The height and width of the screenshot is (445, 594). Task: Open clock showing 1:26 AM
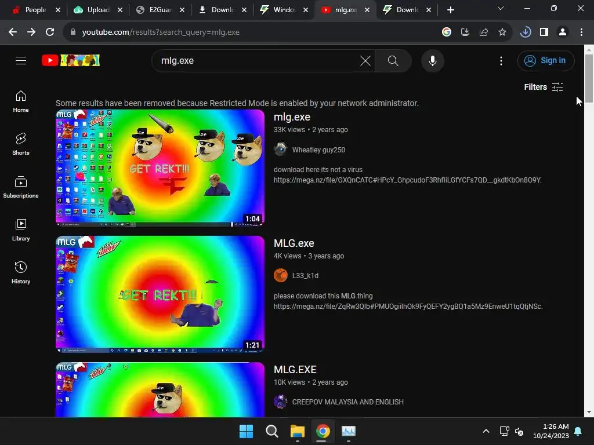[551, 431]
